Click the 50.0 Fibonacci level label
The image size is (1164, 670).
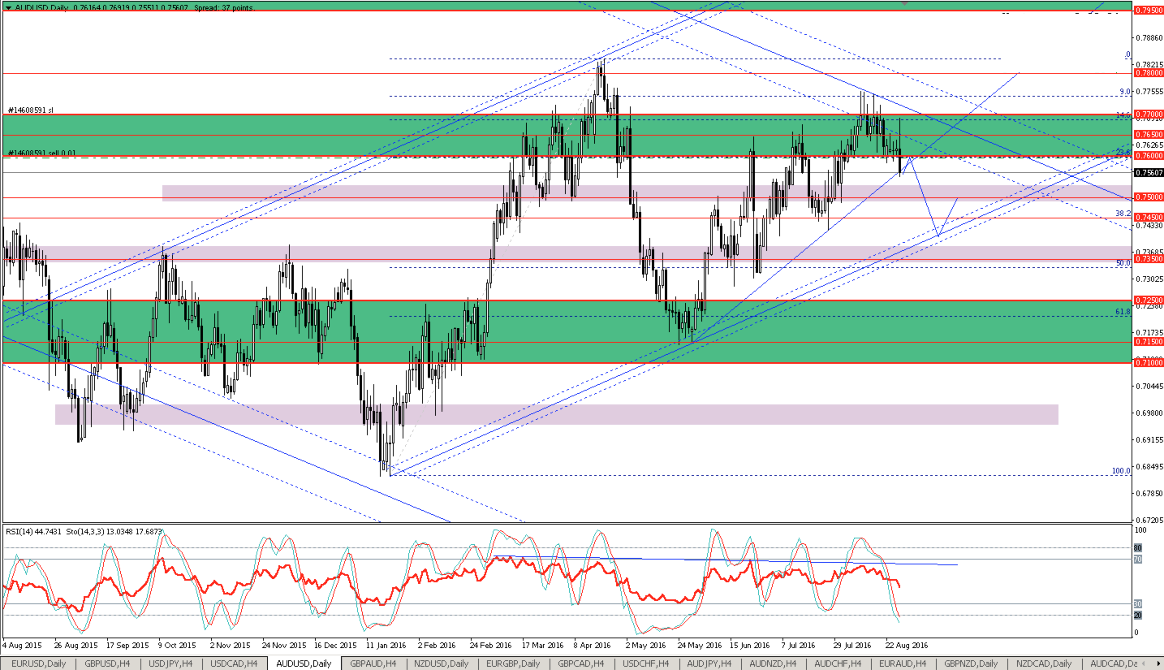(1123, 263)
